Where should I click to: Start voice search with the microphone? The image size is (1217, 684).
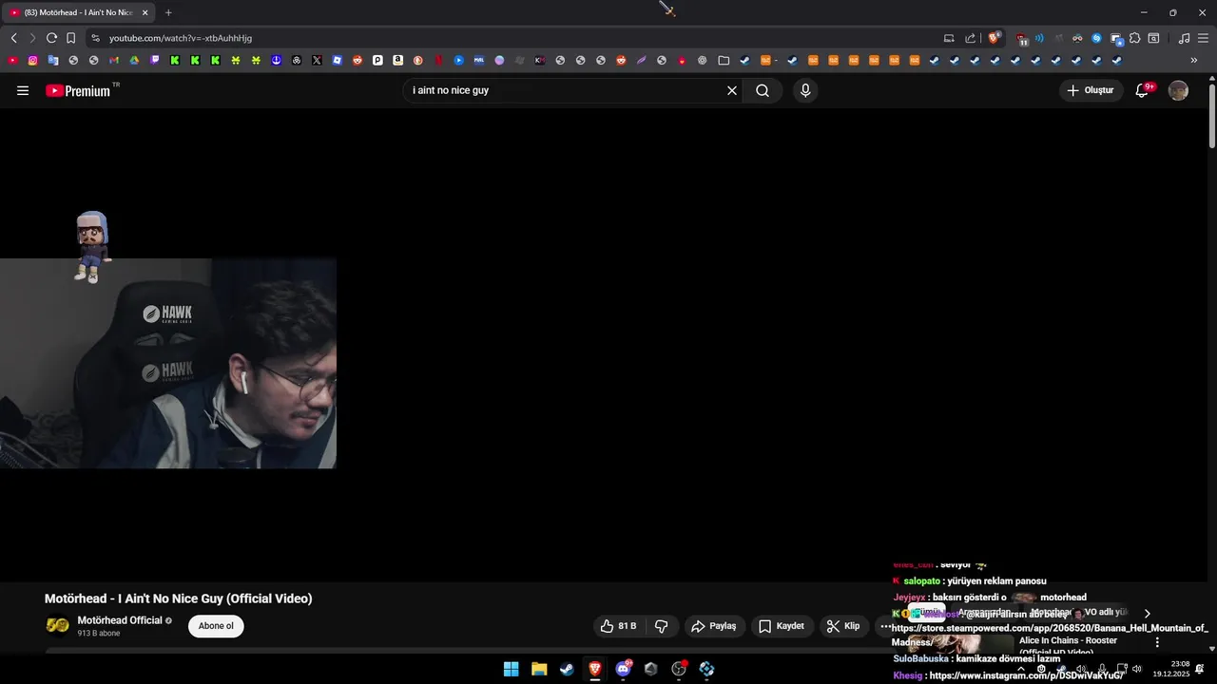coord(805,90)
